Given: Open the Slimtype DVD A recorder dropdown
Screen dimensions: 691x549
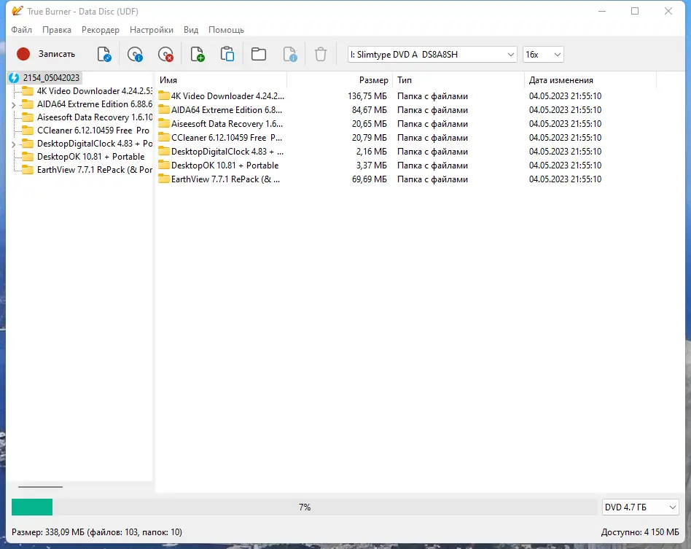Looking at the screenshot, I should (x=432, y=54).
